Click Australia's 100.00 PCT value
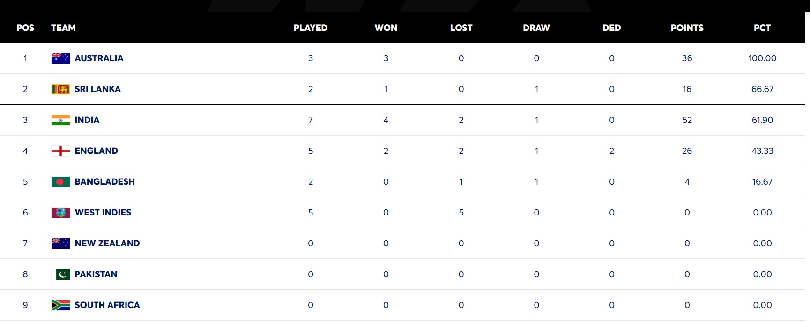The image size is (810, 323). [x=762, y=58]
